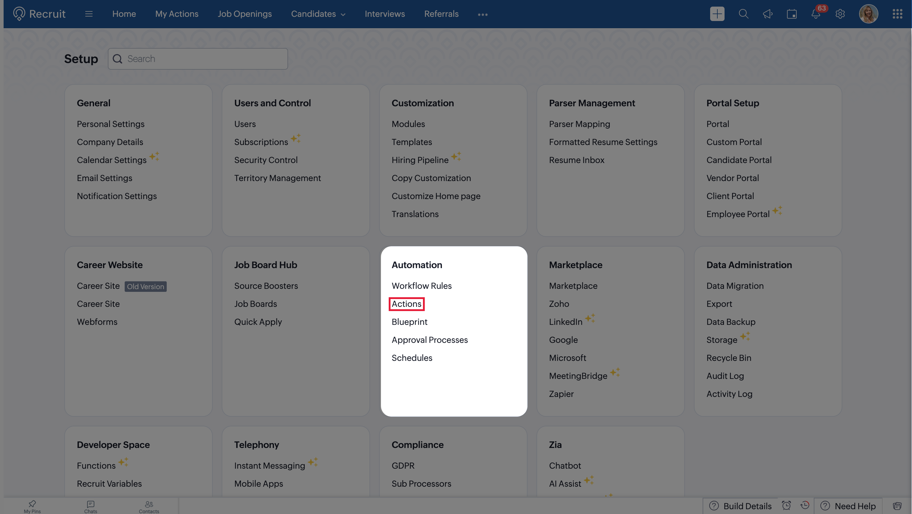Click the user profile avatar
Viewport: 912px width, 514px height.
click(x=868, y=14)
